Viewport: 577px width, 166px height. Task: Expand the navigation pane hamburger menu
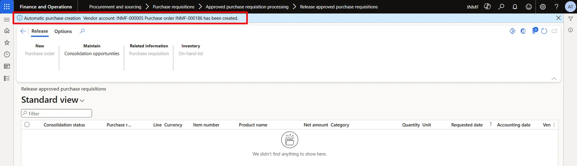click(7, 19)
